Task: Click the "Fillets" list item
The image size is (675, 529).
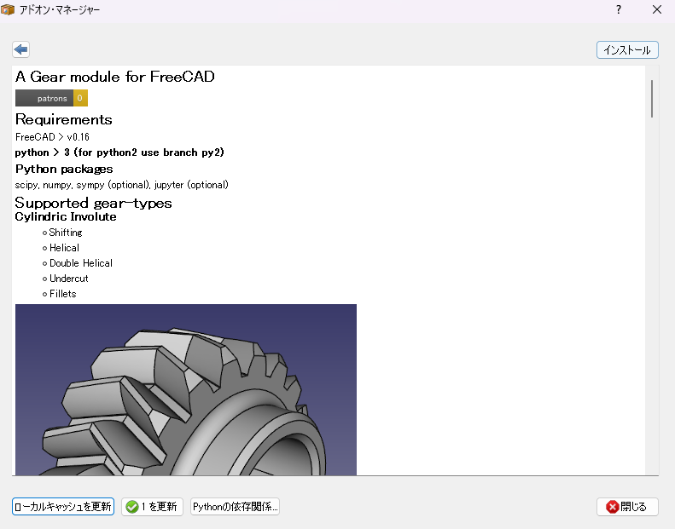Action: click(63, 294)
